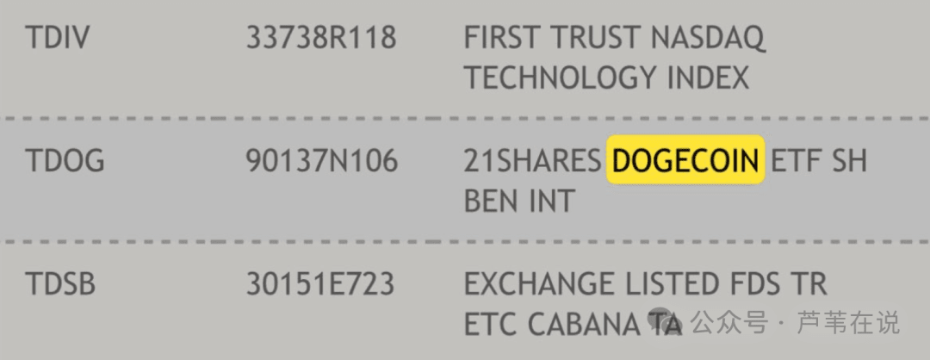Click the ETC CABANA text
This screenshot has height=360, width=930.
tap(552, 324)
